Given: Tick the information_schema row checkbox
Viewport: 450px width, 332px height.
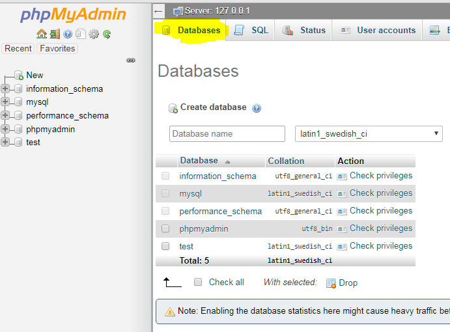Looking at the screenshot, I should coord(165,176).
